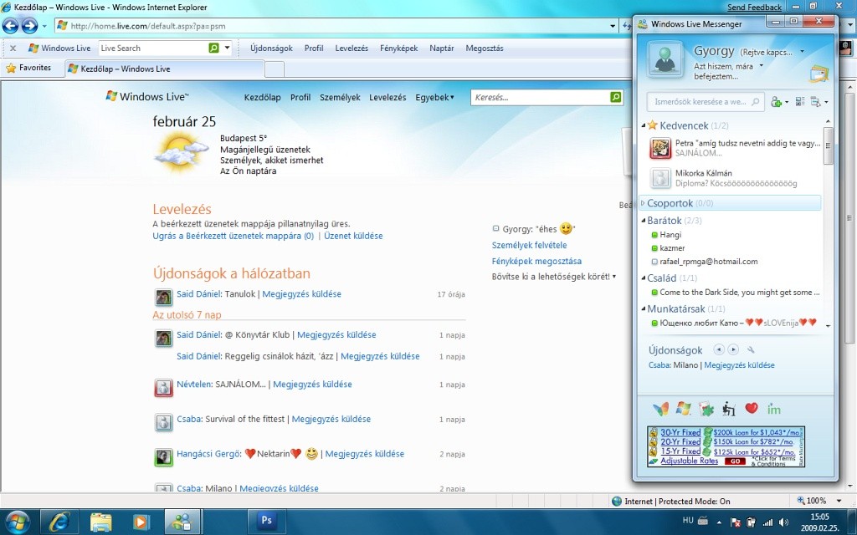
Task: Collapse the Munkatársak group in Messenger
Action: click(x=644, y=309)
